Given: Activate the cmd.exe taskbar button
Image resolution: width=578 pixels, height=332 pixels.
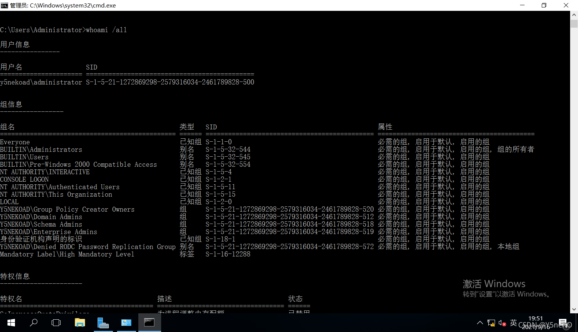Looking at the screenshot, I should pyautogui.click(x=150, y=323).
